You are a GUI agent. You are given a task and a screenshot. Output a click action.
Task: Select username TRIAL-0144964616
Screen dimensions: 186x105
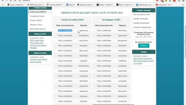pyautogui.click(x=65, y=46)
